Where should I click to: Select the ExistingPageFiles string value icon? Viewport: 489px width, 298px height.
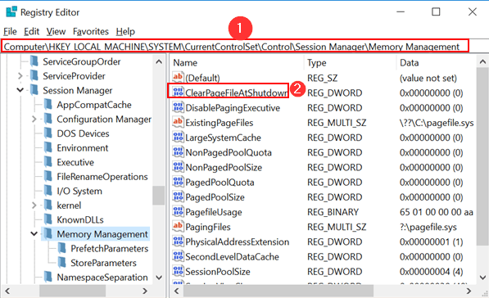(178, 122)
